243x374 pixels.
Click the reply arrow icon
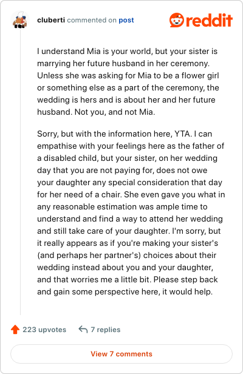point(83,330)
